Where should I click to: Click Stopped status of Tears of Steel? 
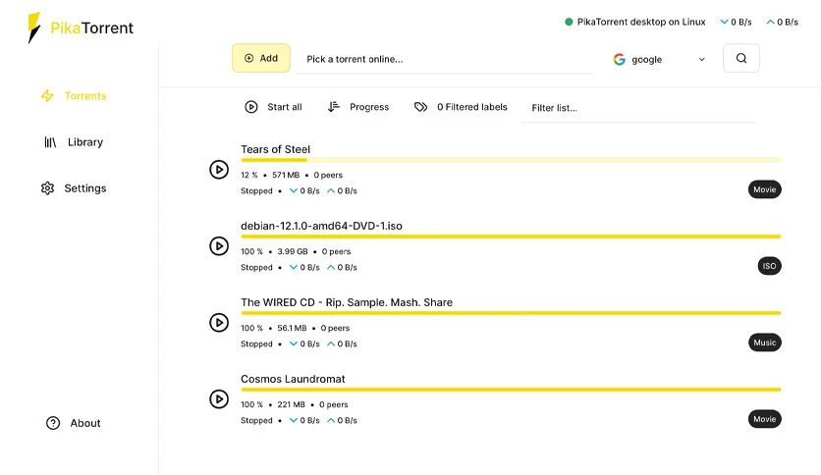coord(256,191)
